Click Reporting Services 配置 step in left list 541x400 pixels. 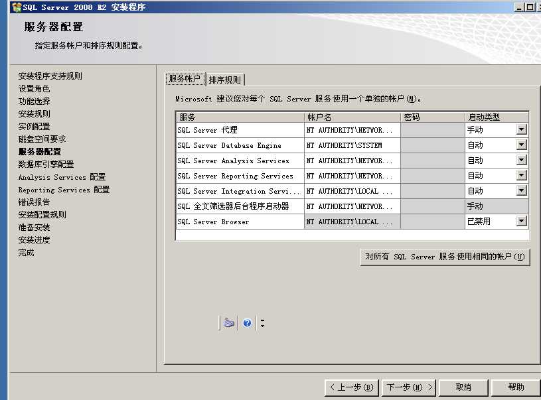point(64,190)
